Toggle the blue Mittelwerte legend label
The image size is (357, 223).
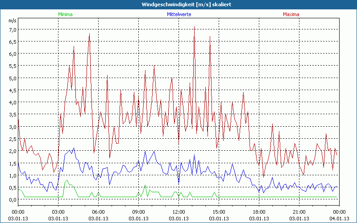tap(178, 14)
